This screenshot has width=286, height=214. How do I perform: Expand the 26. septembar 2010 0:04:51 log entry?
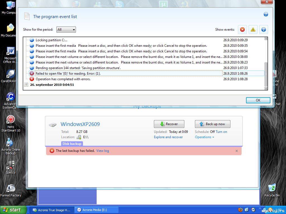[52, 85]
